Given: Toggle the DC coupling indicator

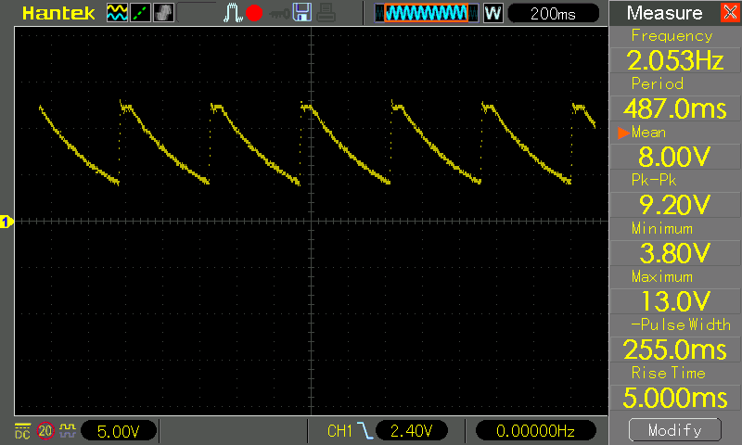Looking at the screenshot, I should (22, 430).
